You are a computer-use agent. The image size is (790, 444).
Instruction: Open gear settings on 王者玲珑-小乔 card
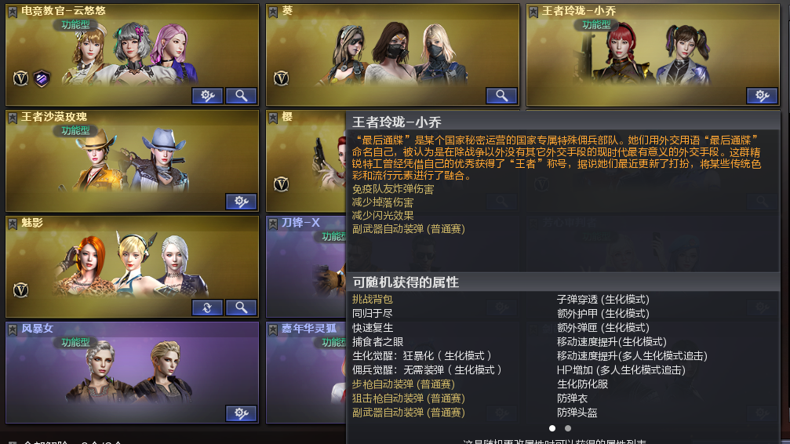tap(762, 95)
